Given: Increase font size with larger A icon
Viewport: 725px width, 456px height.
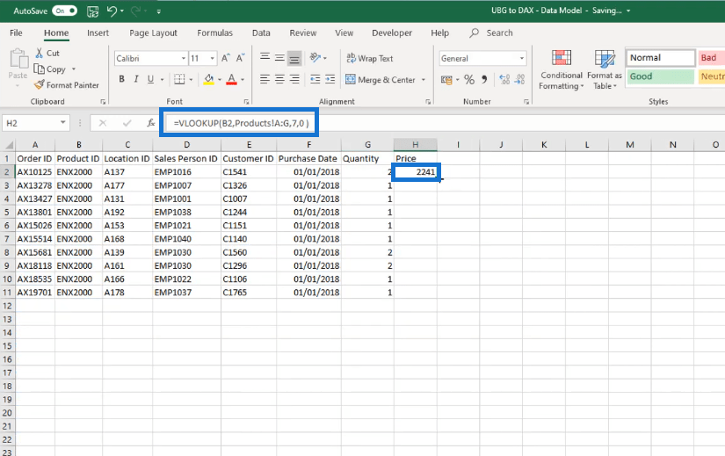Looking at the screenshot, I should 226,58.
